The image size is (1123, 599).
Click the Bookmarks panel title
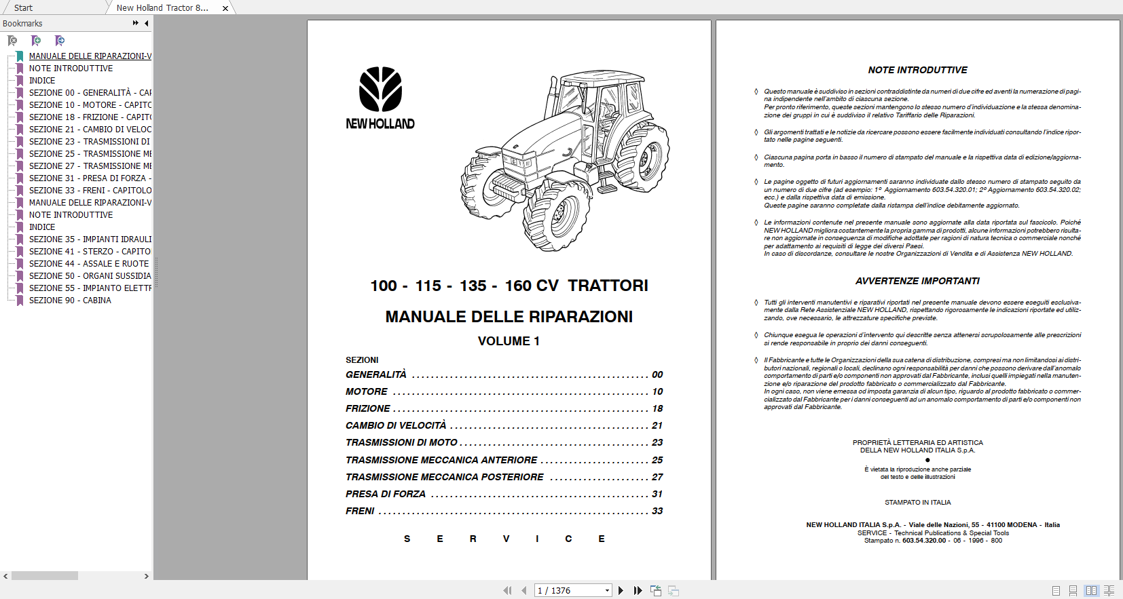coord(22,23)
